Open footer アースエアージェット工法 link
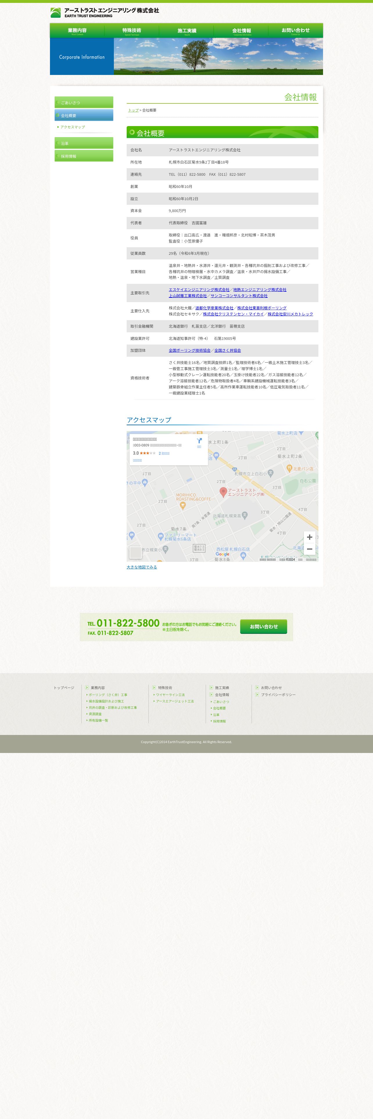The width and height of the screenshot is (373, 1119). 175,701
